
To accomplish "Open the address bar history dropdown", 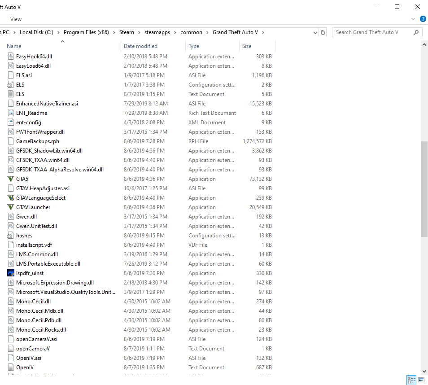I will (x=315, y=32).
